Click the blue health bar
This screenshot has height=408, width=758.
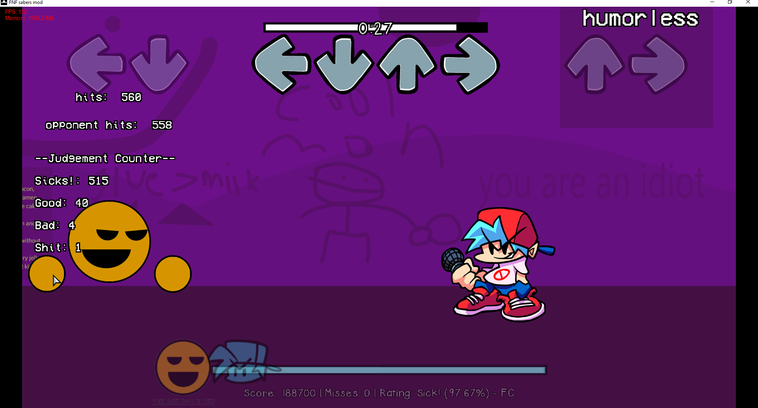[x=395, y=370]
